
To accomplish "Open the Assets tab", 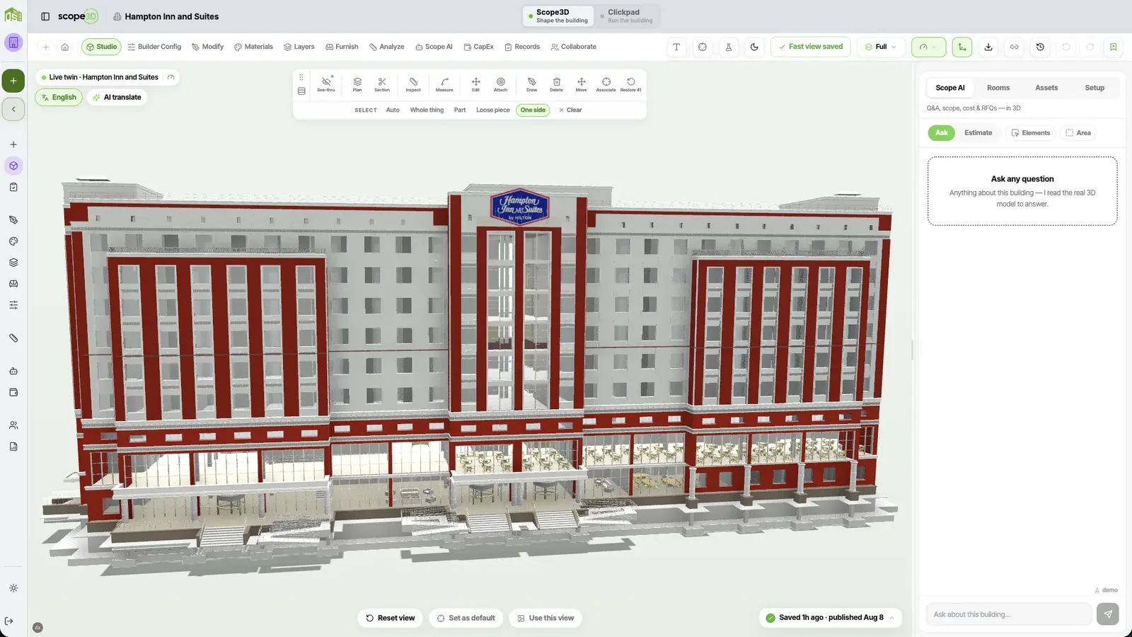I will 1046,88.
